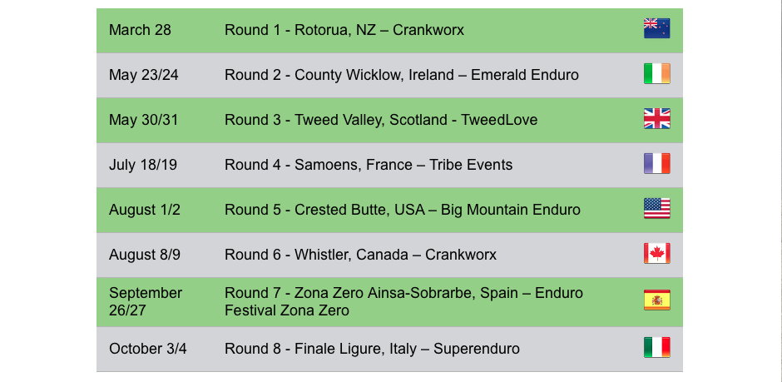Viewport: 782px width, 382px height.
Task: Click the United Kingdom flag icon
Action: point(656,119)
